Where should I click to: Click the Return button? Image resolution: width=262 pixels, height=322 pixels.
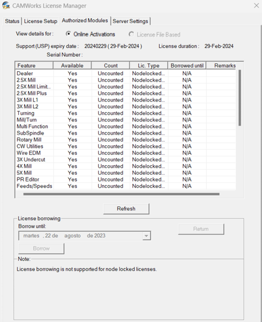pos(201,229)
